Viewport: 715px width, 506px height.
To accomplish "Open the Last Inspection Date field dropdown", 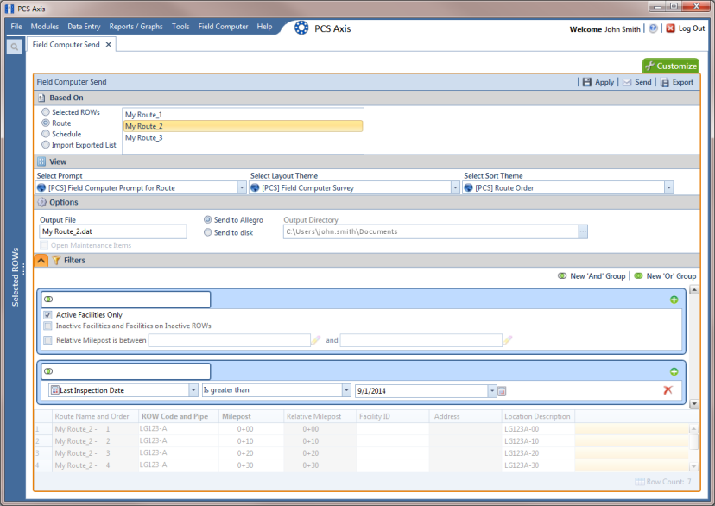I will click(193, 390).
